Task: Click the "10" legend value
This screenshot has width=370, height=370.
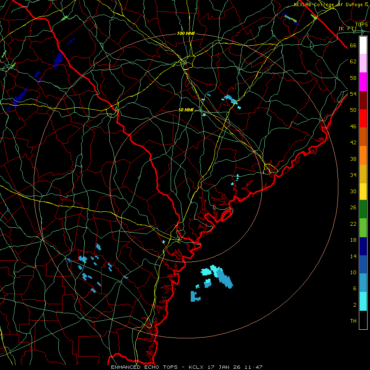Action: click(x=353, y=273)
